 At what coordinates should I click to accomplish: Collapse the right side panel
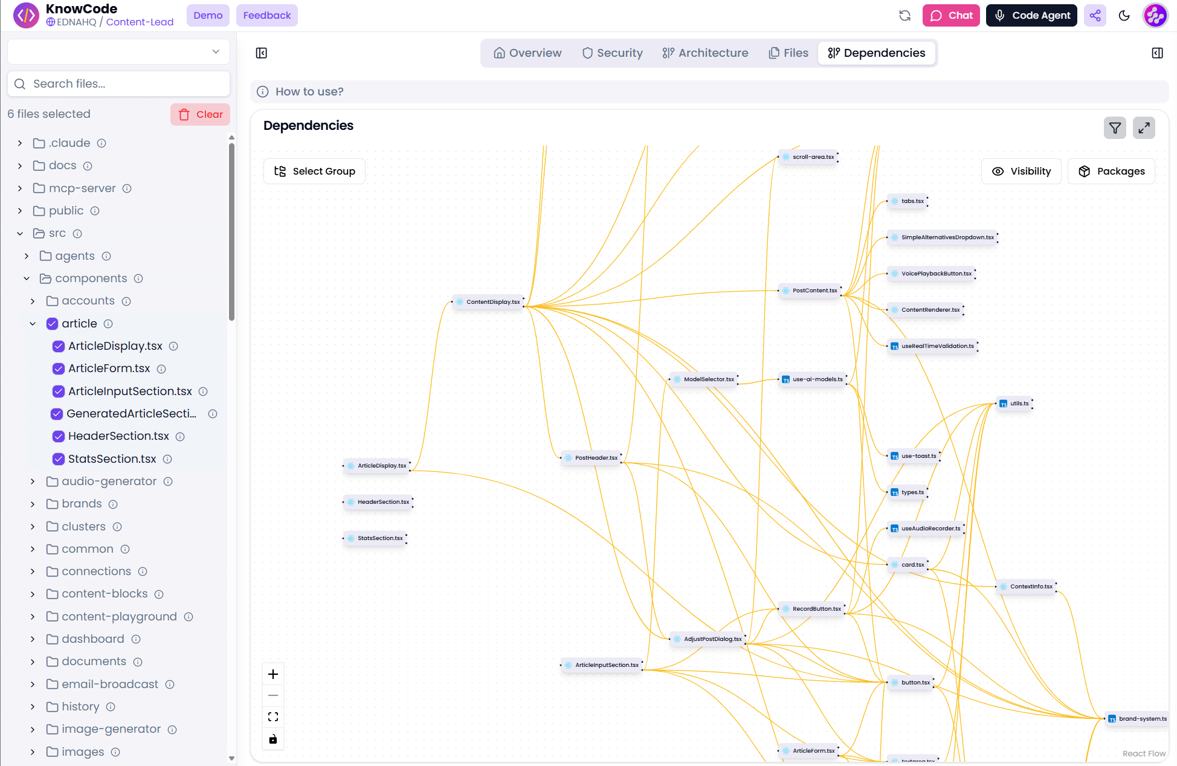tap(1158, 53)
